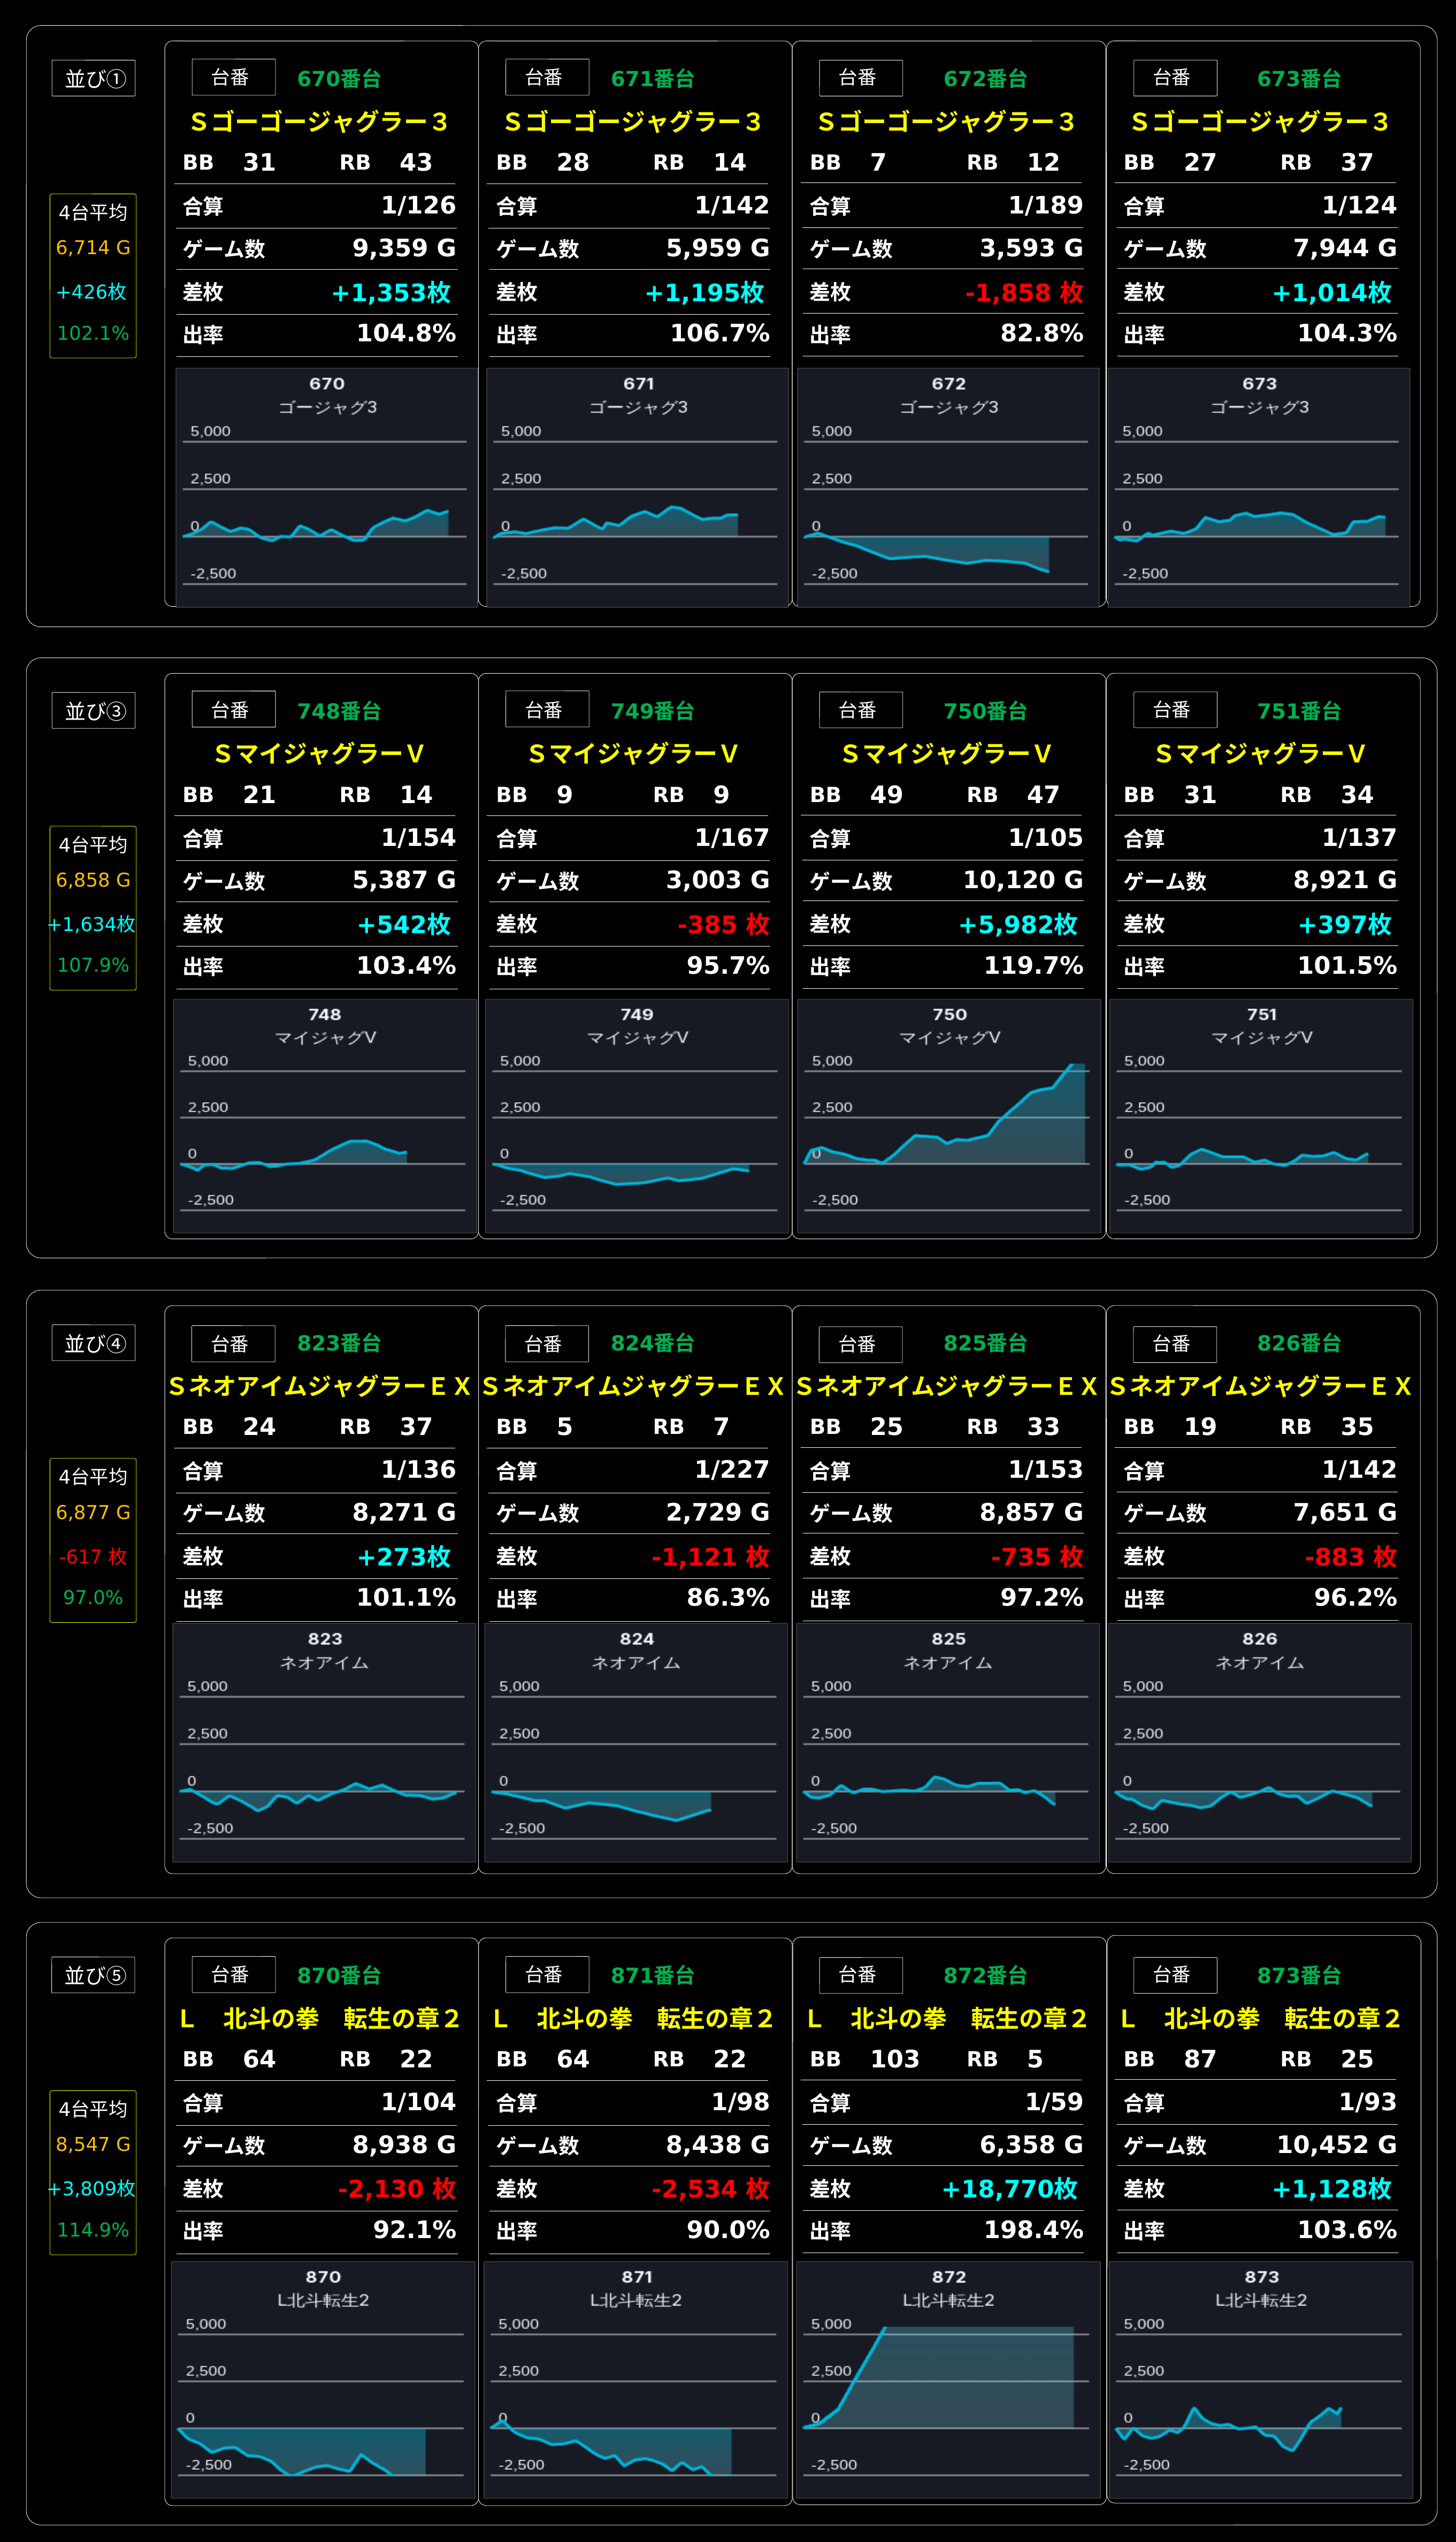Image resolution: width=1456 pixels, height=2542 pixels.
Task: Click the 並び① group label
Action: coord(94,79)
